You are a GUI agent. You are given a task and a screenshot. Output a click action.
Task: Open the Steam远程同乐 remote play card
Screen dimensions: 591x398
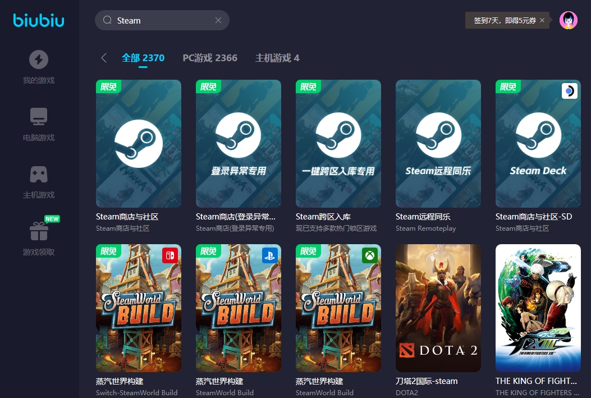pyautogui.click(x=438, y=144)
